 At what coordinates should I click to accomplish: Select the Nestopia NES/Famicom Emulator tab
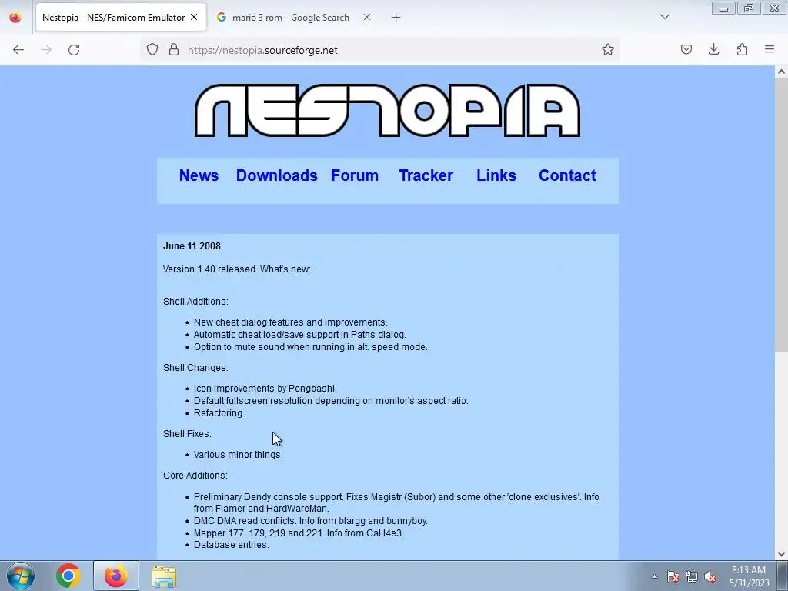click(x=121, y=17)
